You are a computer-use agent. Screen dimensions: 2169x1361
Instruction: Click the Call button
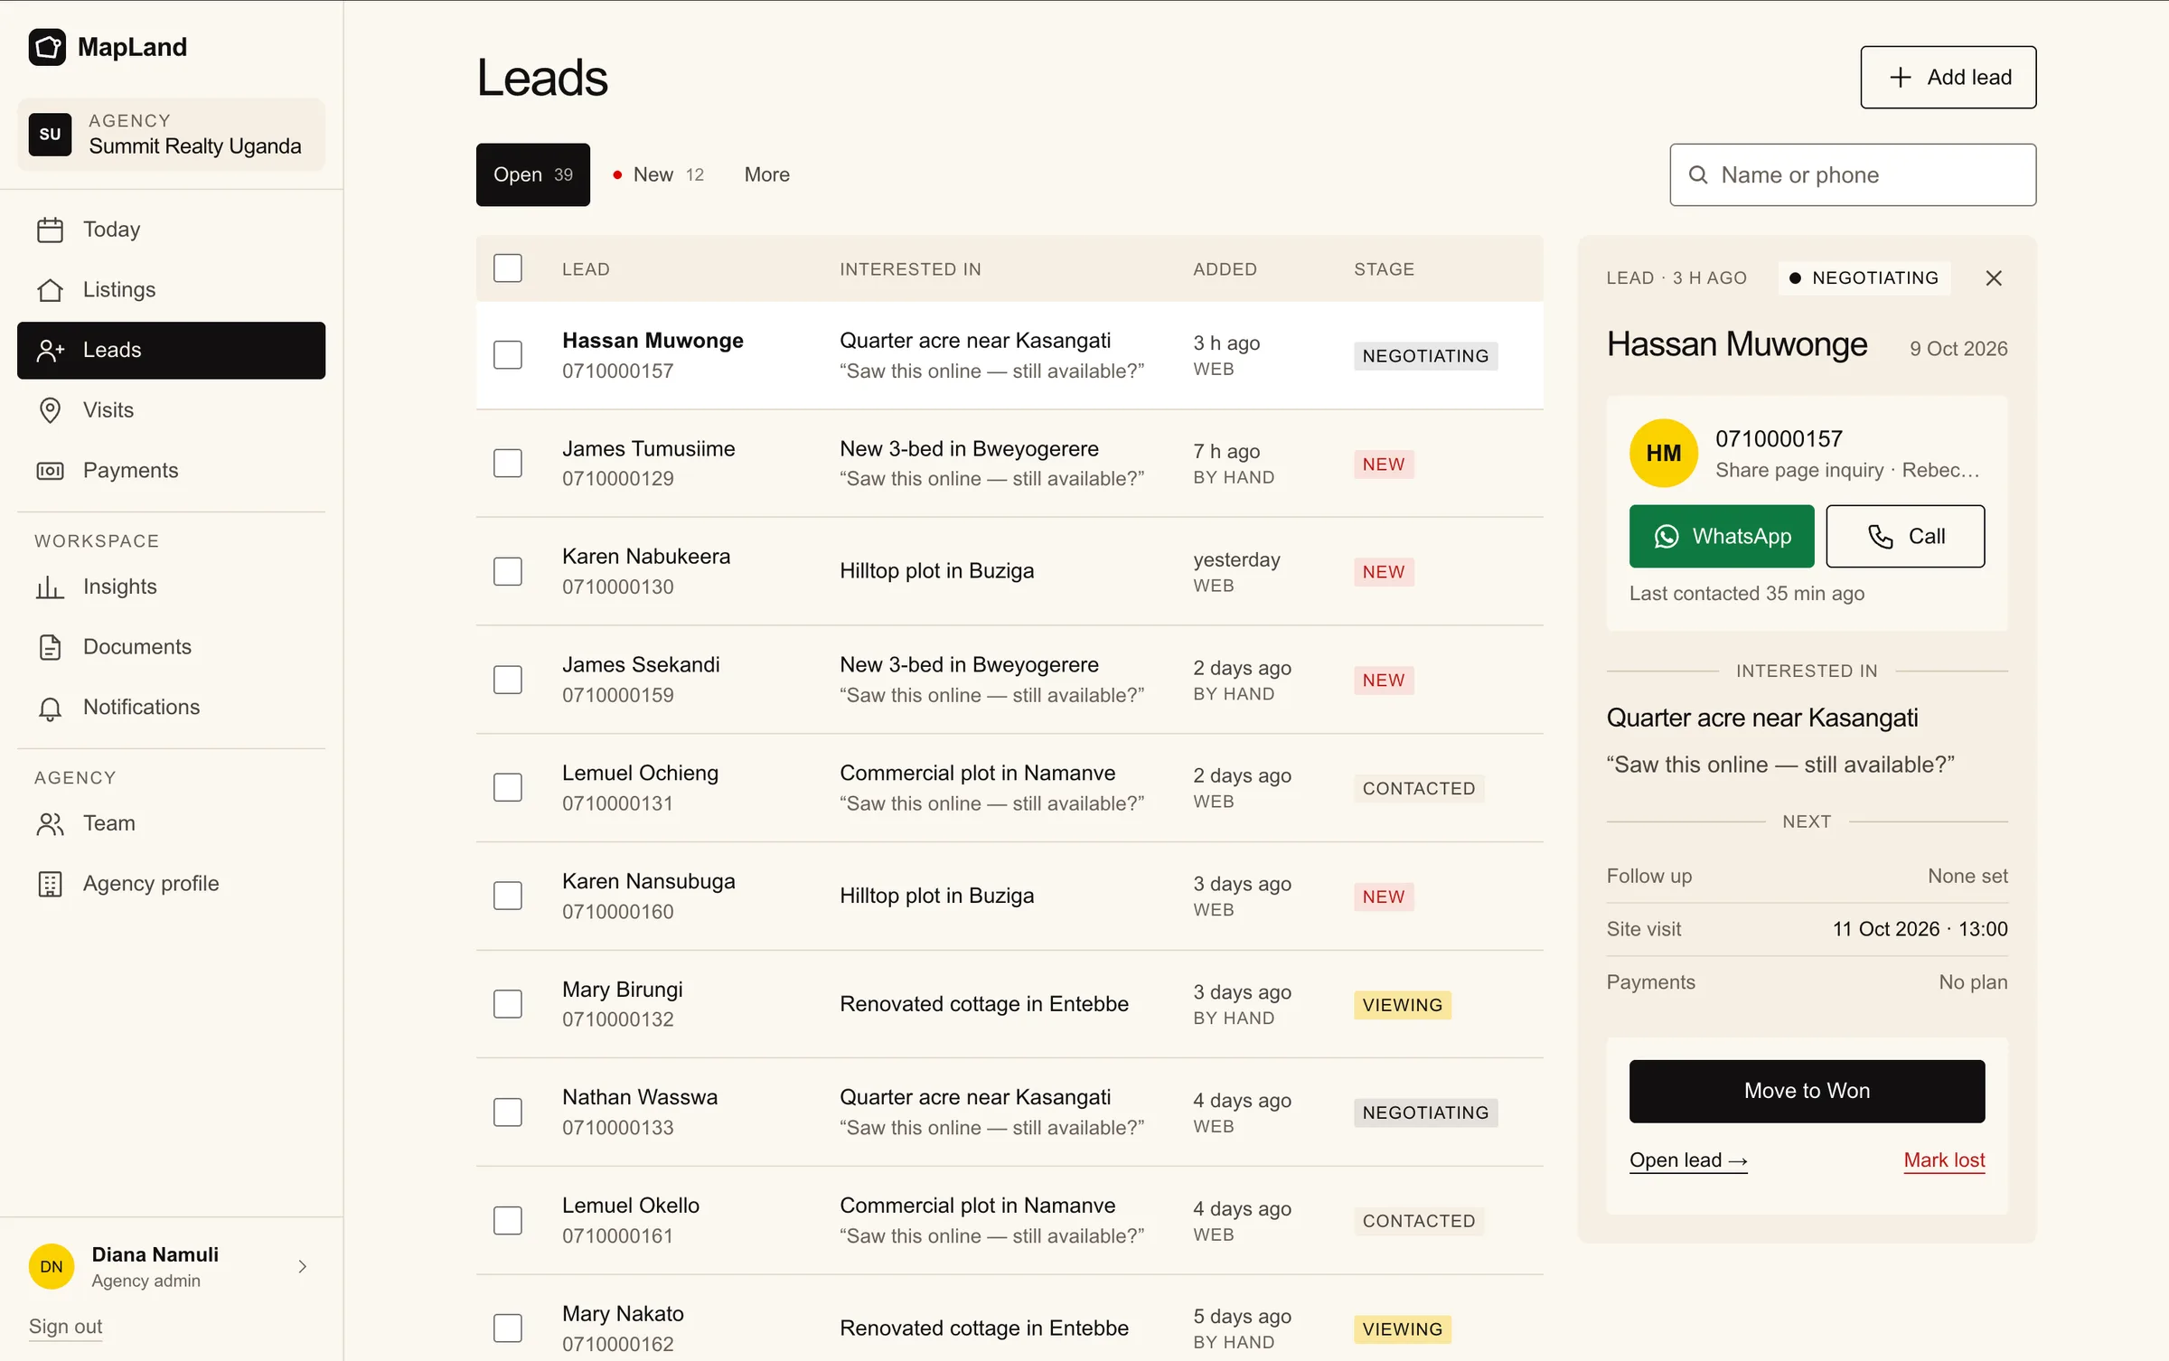[x=1905, y=537]
